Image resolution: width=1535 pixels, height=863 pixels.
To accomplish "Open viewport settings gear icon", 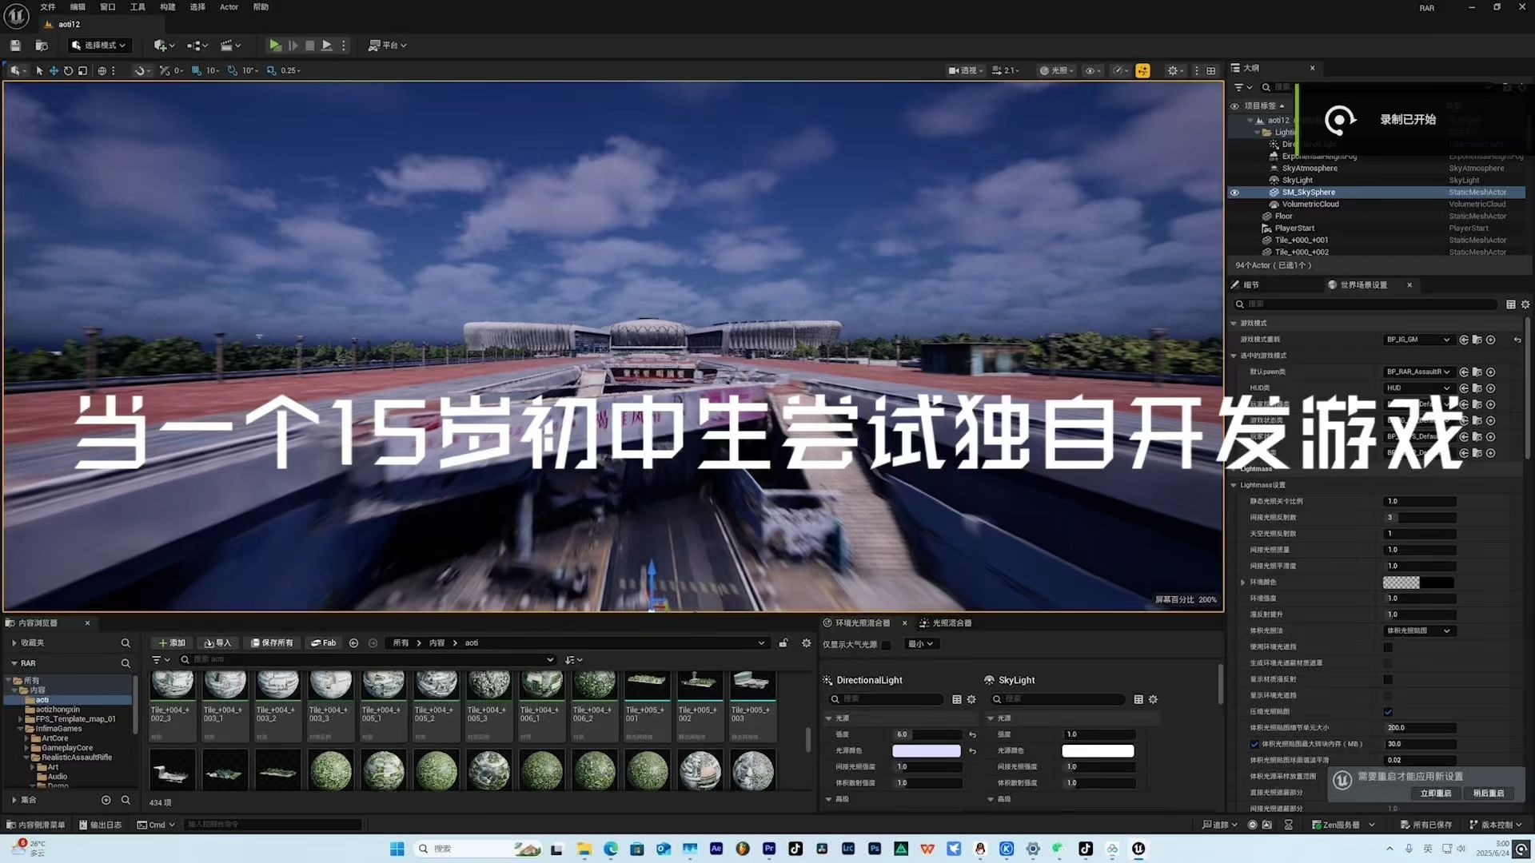I will pos(1172,70).
